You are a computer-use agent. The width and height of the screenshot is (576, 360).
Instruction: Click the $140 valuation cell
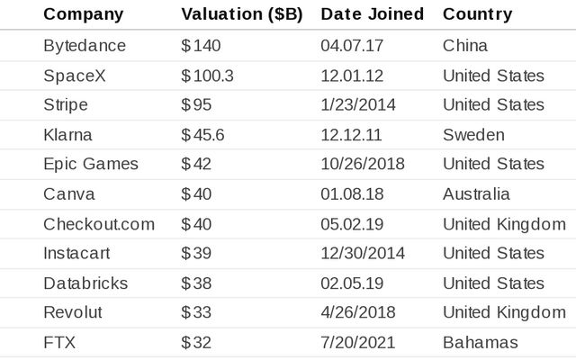point(201,45)
